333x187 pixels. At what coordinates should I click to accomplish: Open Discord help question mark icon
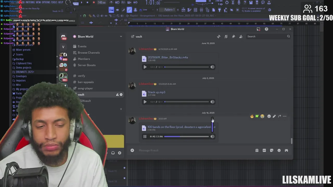tap(266, 29)
